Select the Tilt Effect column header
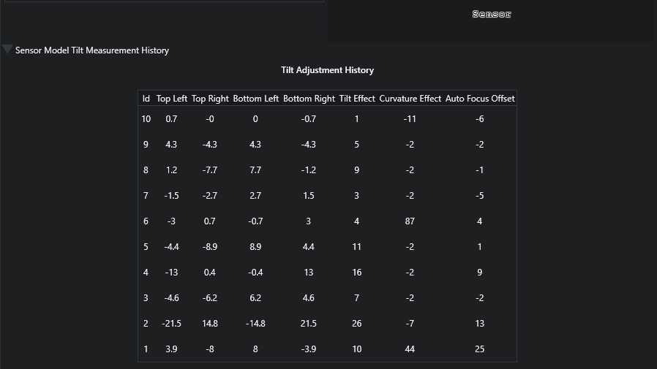The width and height of the screenshot is (657, 369). 357,99
